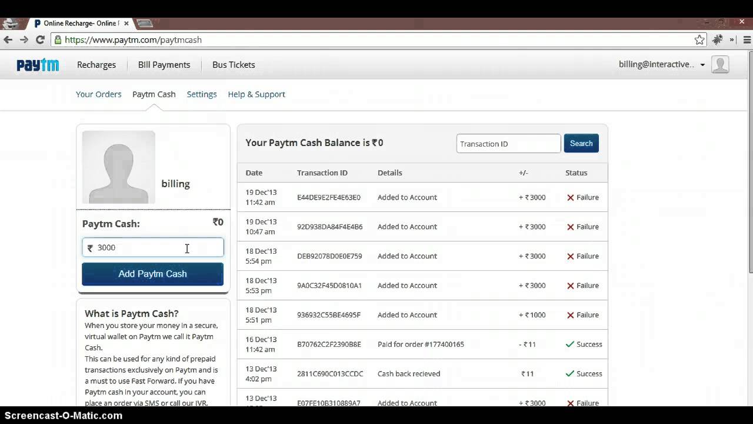Open the Chrome hamburger menu

pos(747,40)
